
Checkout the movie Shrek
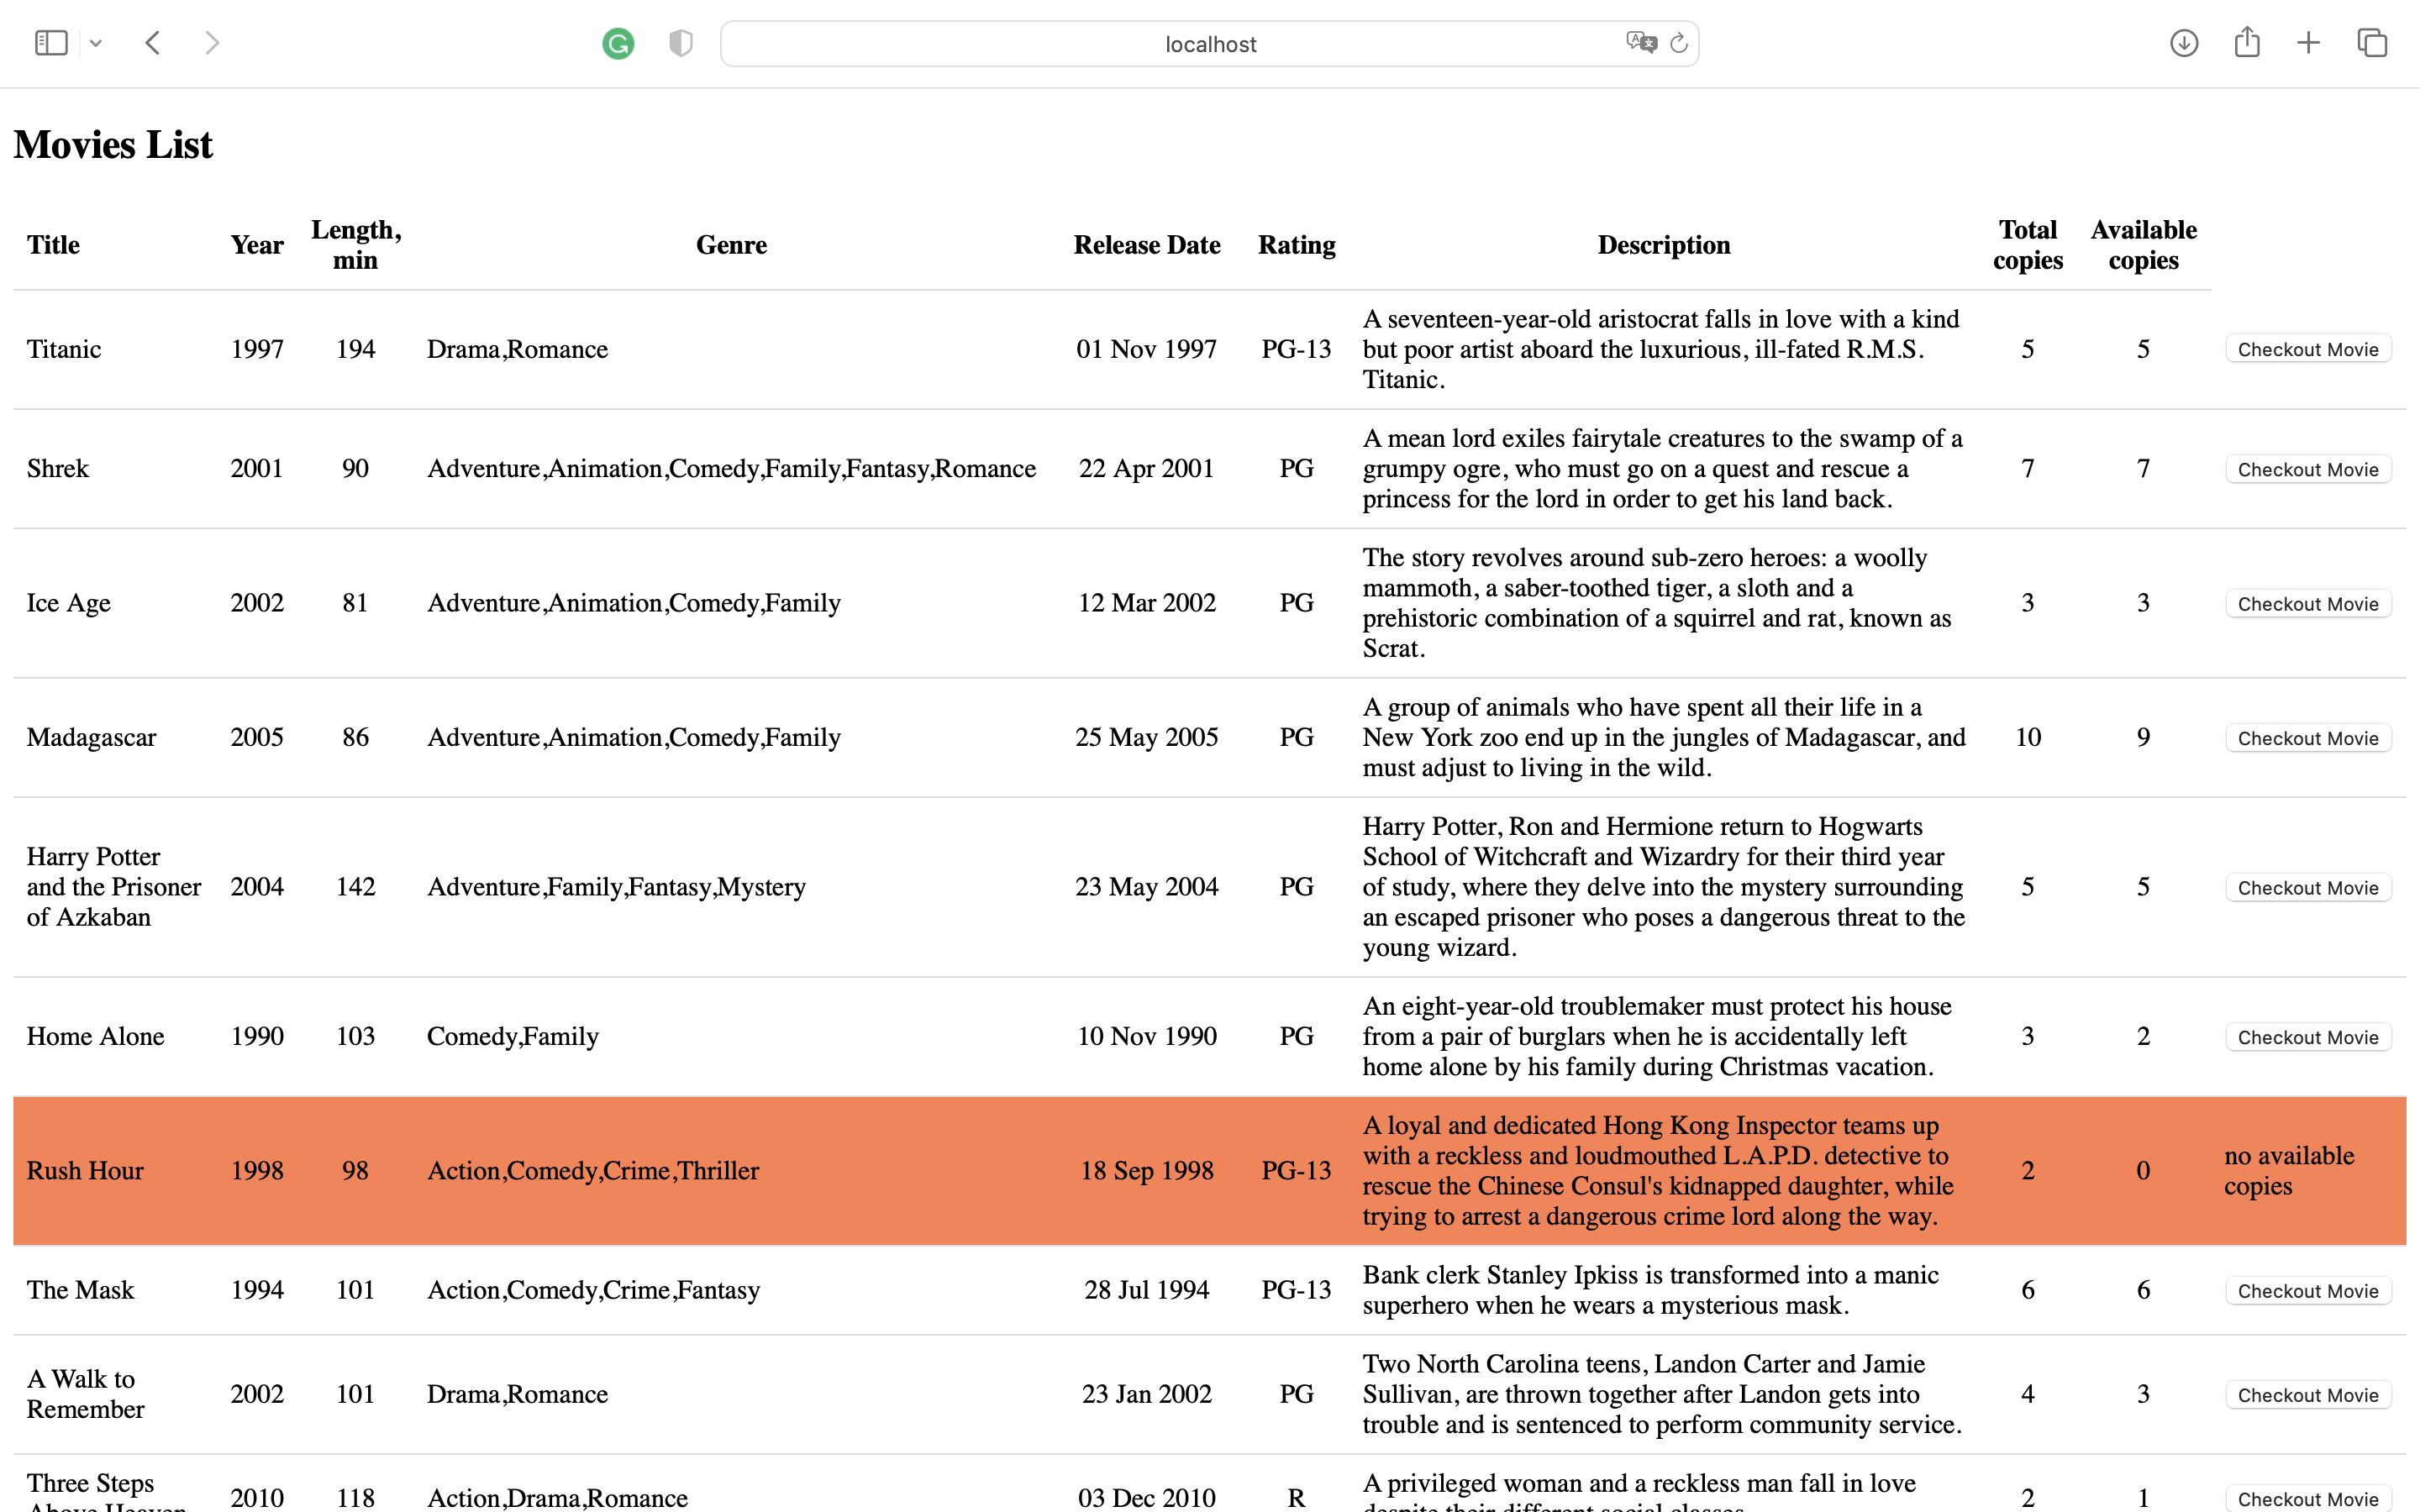click(2307, 468)
